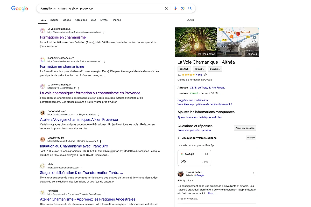Open the three-dot menu on the lescheminsarcenciel result
Screen dimensions: 311x207
(105, 62)
